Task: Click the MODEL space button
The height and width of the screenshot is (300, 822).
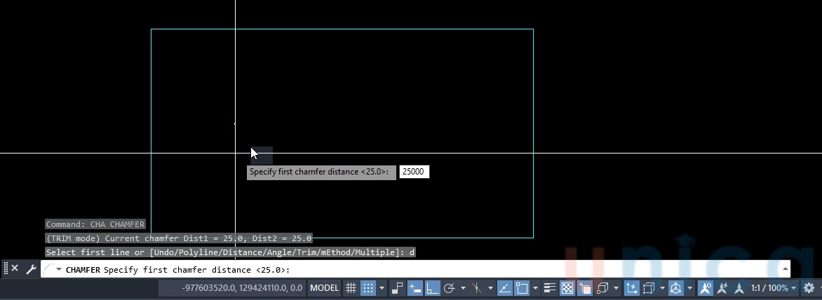Action: [x=325, y=288]
